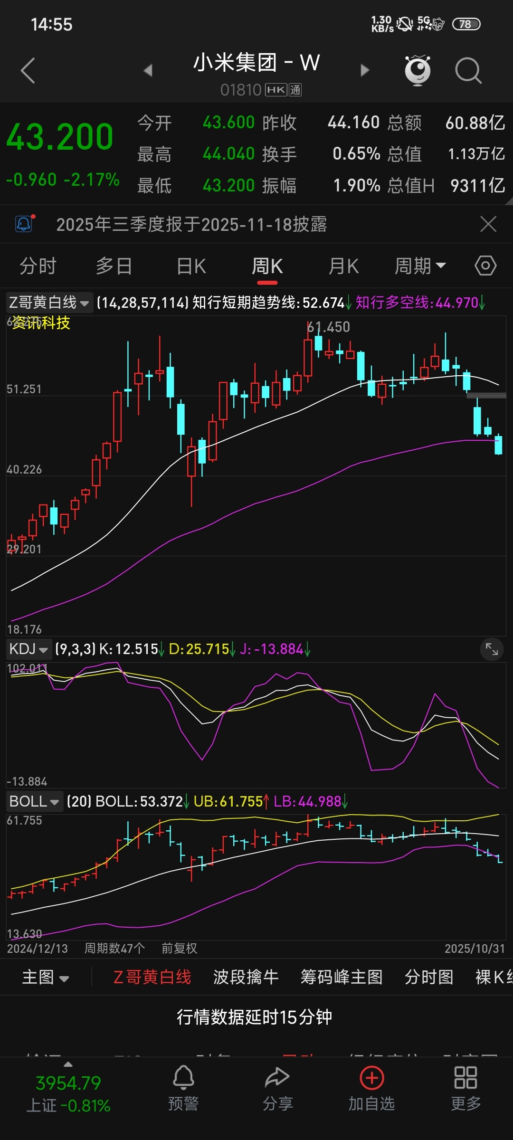This screenshot has width=513, height=1140.
Task: Expand KDJ chart to fullscreen
Action: 492,649
